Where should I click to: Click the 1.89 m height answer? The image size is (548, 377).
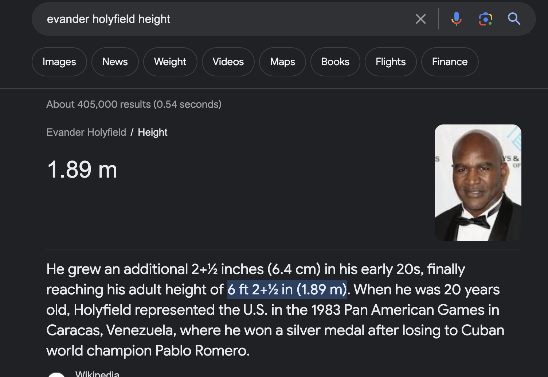click(82, 170)
